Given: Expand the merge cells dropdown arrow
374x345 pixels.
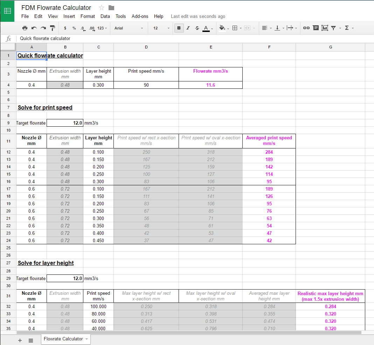Looking at the screenshot, I should coord(254,28).
